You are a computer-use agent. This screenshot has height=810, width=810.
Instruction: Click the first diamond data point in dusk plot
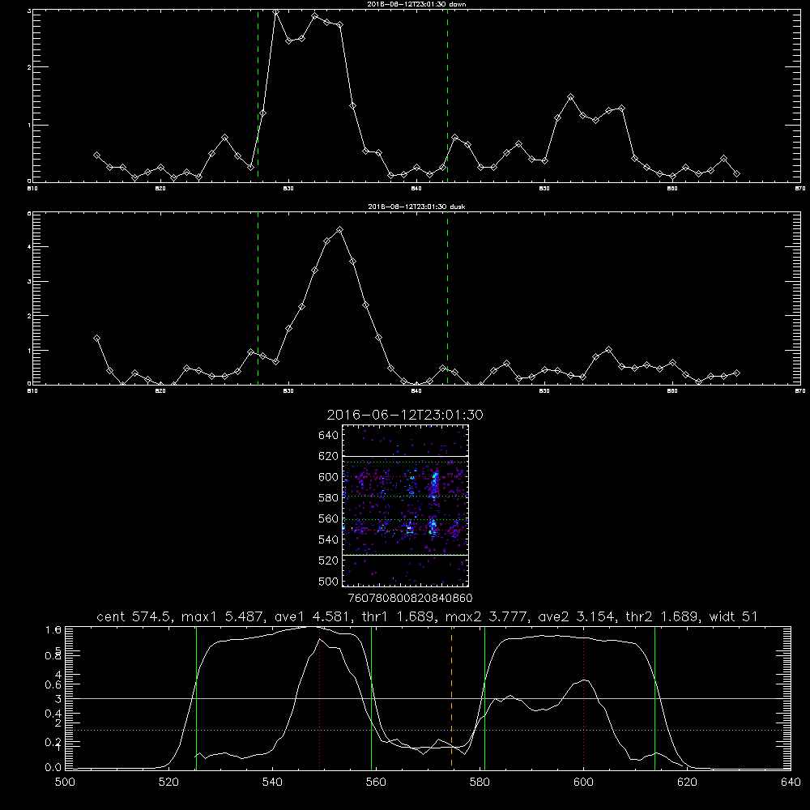coord(96,339)
